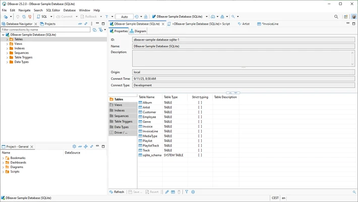Open the Commit dropdown arrow
Image resolution: width=358 pixels, height=202 pixels.
77,17
